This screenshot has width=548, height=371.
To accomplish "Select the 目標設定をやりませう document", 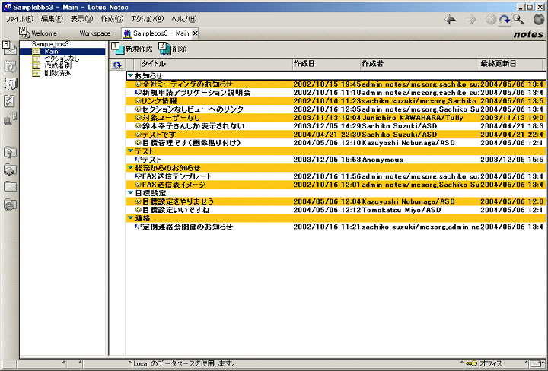I will pos(336,201).
